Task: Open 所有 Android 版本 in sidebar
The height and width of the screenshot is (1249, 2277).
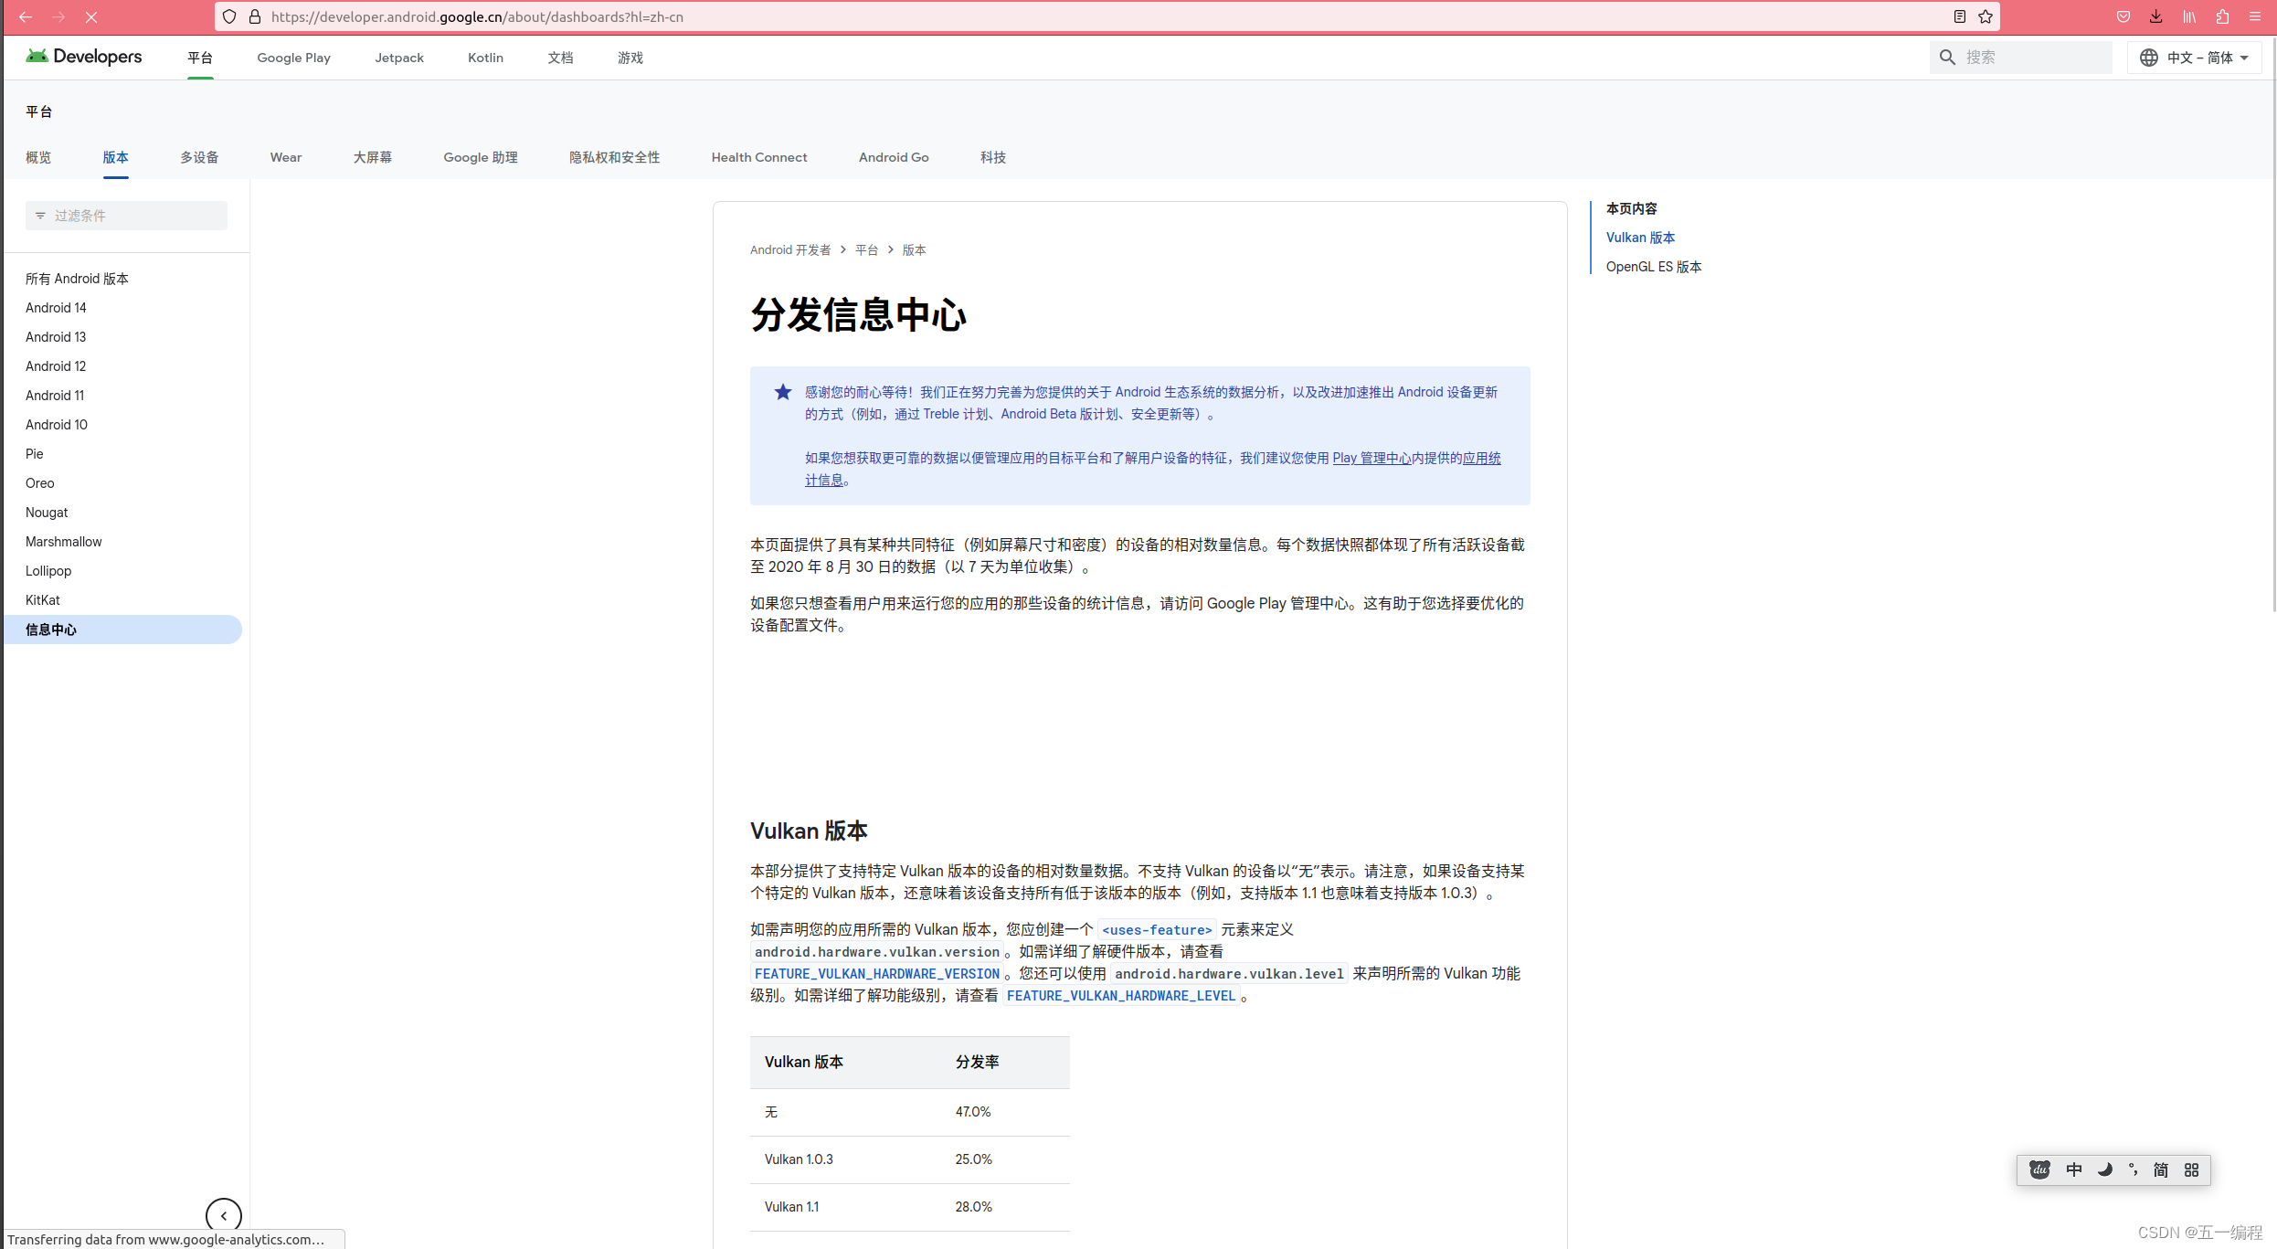Action: 77,279
